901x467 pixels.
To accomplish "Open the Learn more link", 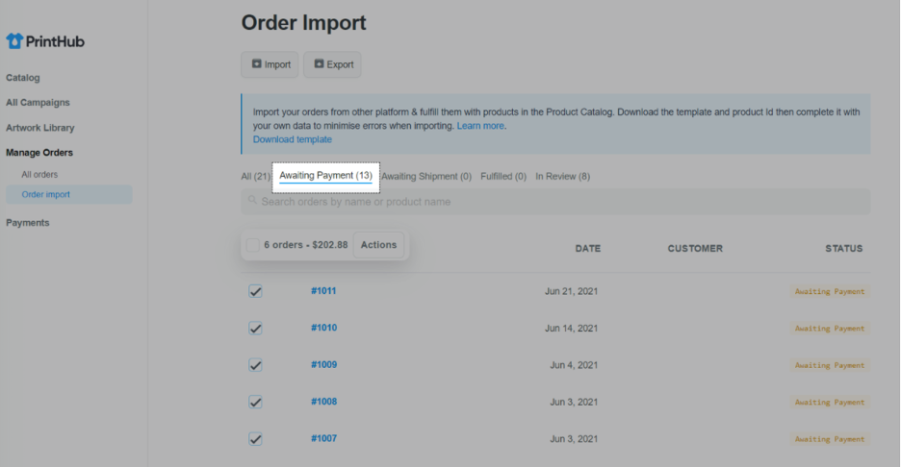I will pos(480,126).
